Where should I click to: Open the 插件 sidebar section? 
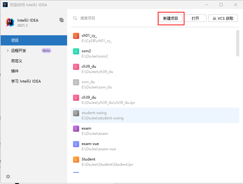pyautogui.click(x=15, y=71)
